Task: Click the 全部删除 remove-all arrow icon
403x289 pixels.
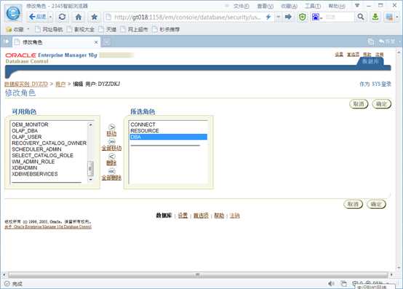Action: point(111,171)
